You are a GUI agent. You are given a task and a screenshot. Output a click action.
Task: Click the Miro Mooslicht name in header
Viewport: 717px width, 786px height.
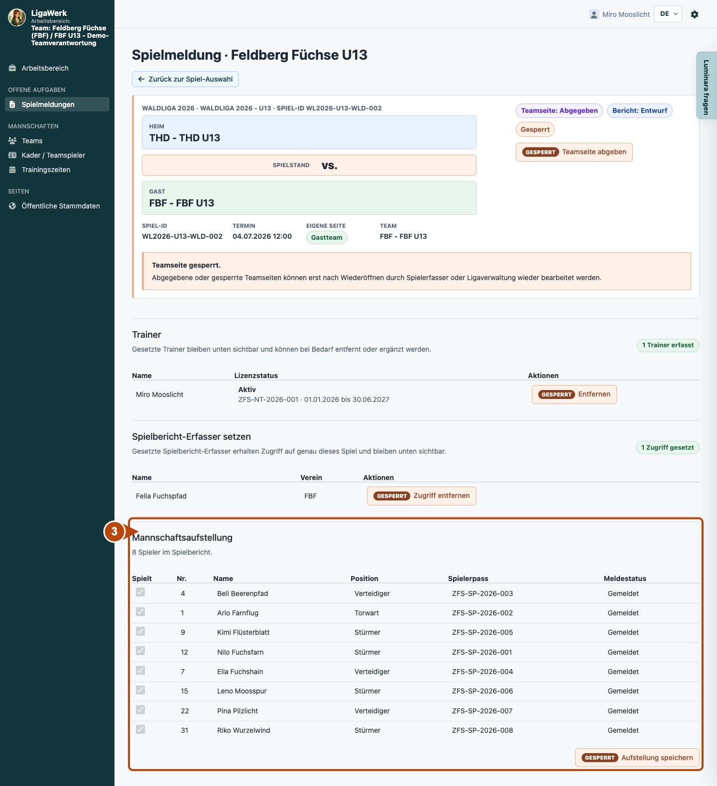[x=626, y=14]
